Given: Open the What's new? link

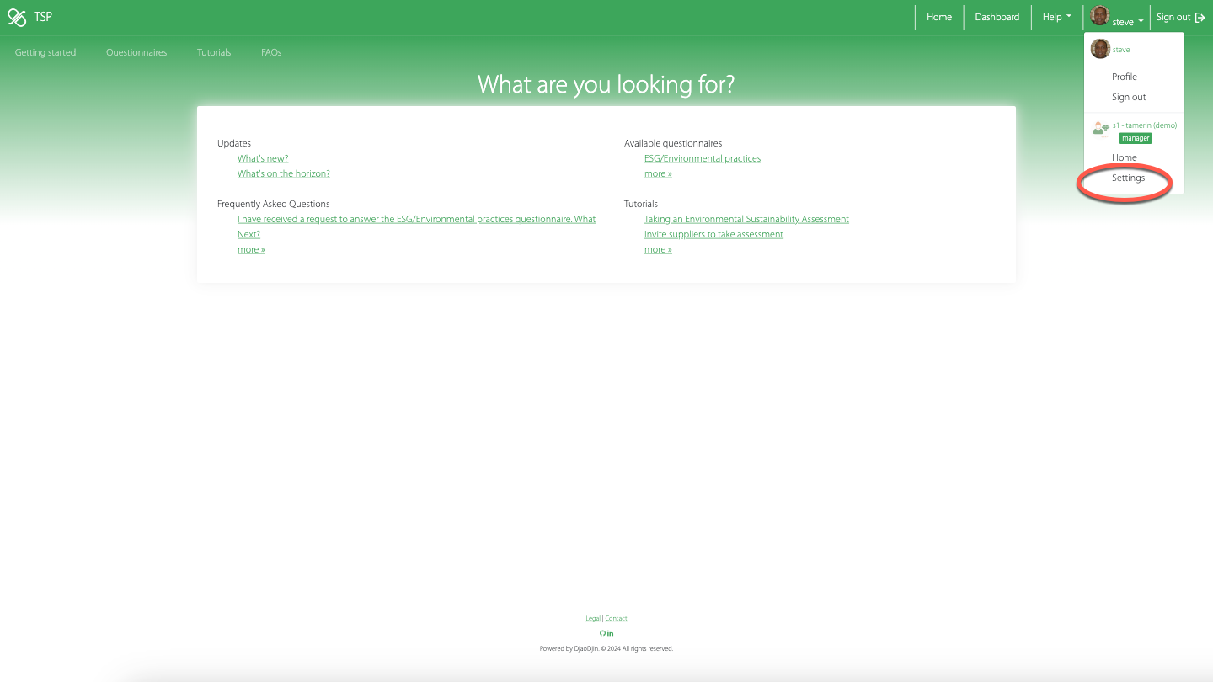Looking at the screenshot, I should pos(263,158).
